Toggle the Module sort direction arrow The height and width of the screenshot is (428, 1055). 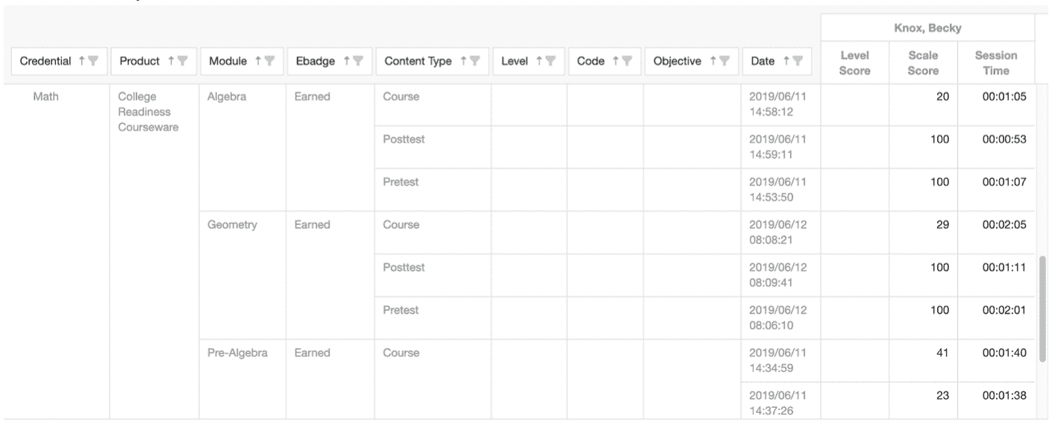(x=258, y=61)
